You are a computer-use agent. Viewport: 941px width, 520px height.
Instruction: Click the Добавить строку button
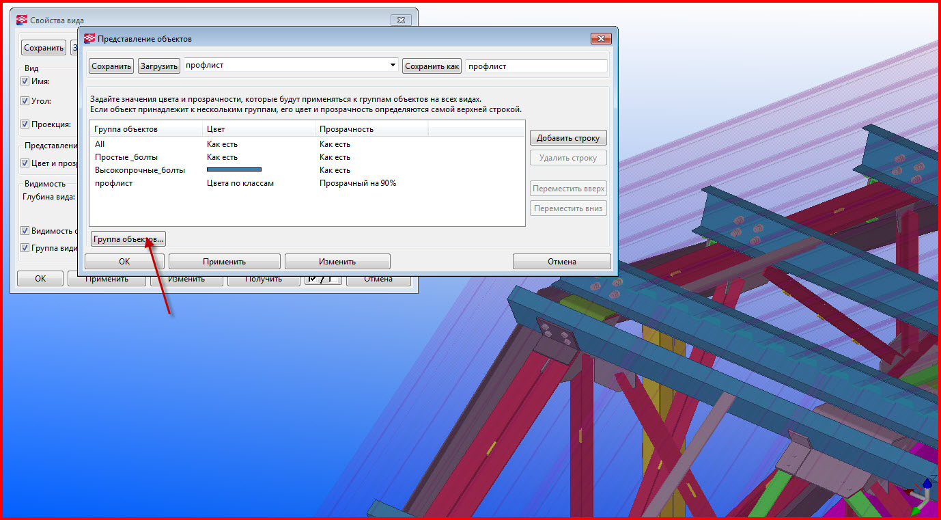point(567,138)
